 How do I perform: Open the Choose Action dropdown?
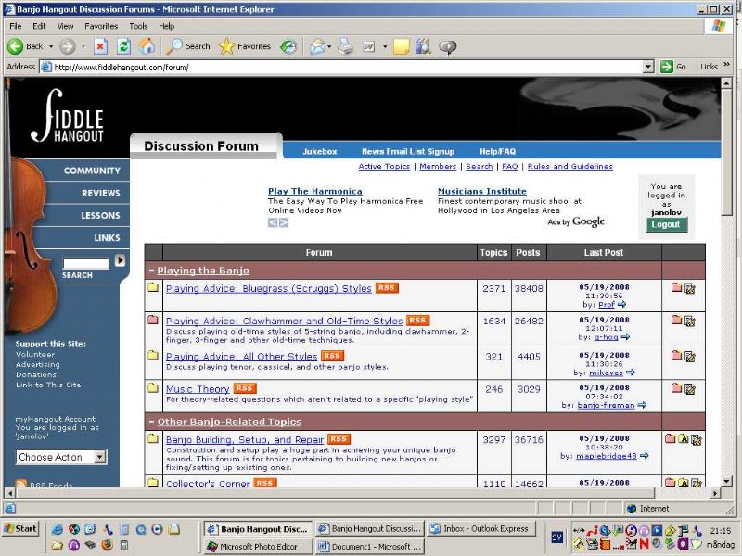62,457
